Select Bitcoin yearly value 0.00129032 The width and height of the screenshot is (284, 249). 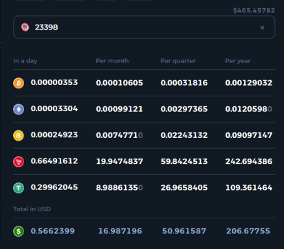[249, 83]
